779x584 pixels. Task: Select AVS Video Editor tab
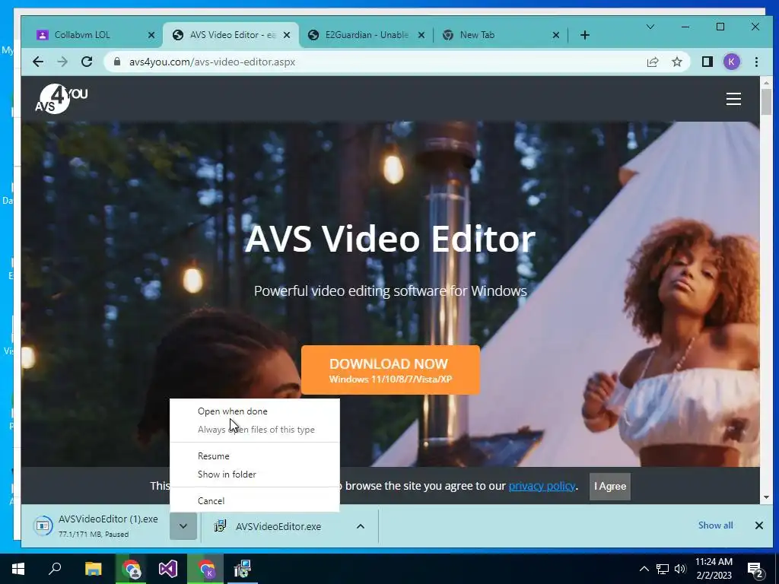[x=231, y=35]
